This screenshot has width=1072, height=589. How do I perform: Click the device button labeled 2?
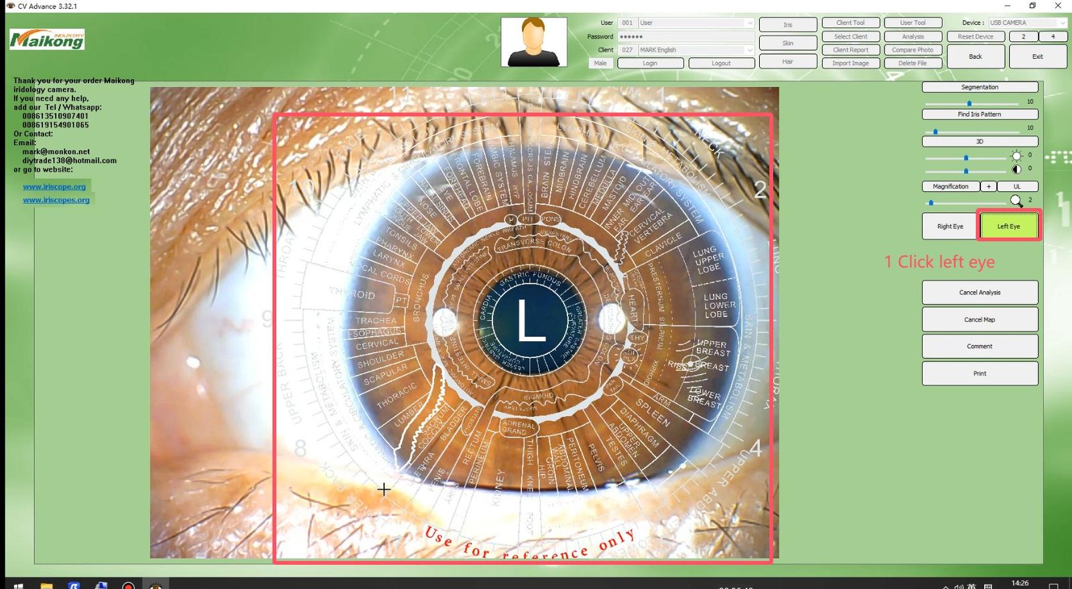tap(1024, 36)
